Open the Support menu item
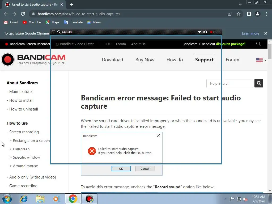Viewport: 272px width, 204px height. 204,60
